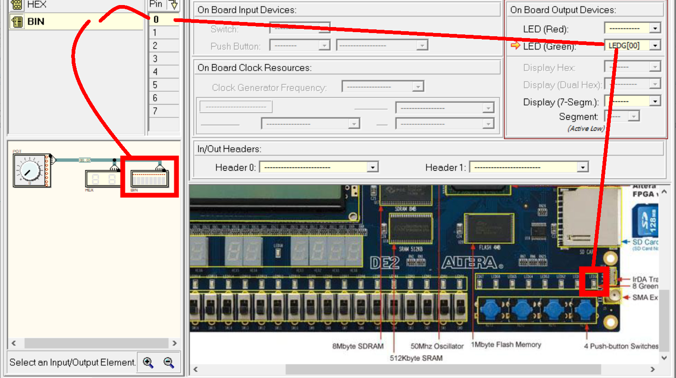676x378 pixels.
Task: Select pin 2 row
Action: [x=163, y=45]
